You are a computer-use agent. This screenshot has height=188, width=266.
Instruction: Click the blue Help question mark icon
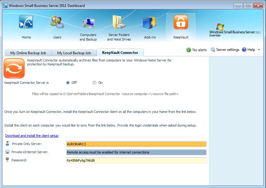(x=244, y=50)
